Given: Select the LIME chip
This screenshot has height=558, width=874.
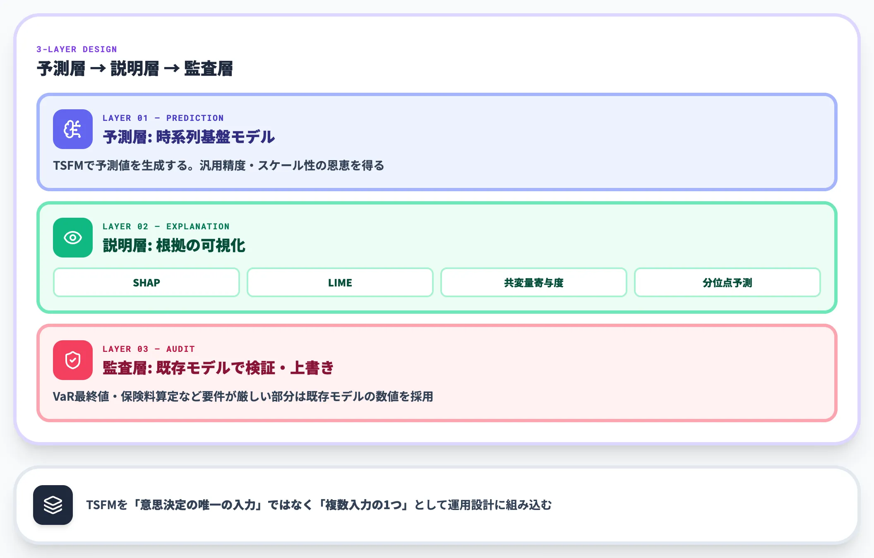Looking at the screenshot, I should pyautogui.click(x=340, y=282).
